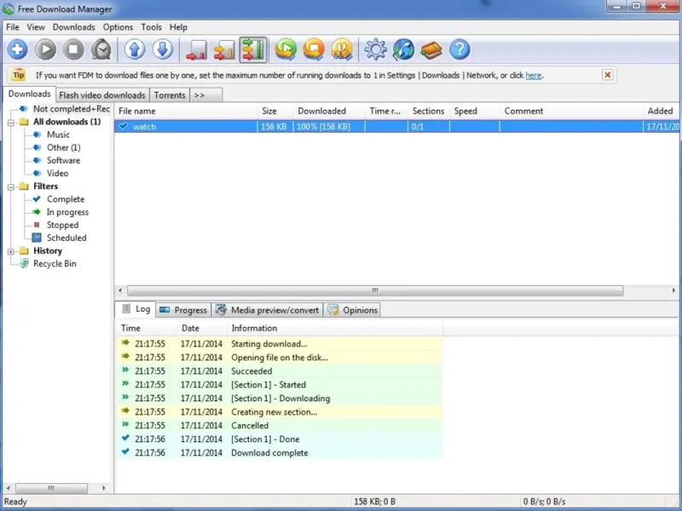
Task: Open the Downloads menu in menu bar
Action: click(73, 27)
